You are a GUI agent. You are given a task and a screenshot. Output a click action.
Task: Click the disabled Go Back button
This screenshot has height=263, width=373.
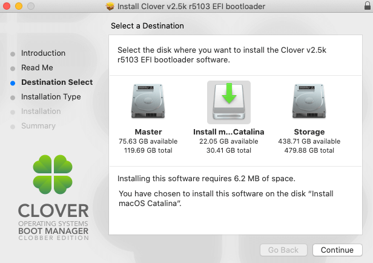(x=283, y=250)
